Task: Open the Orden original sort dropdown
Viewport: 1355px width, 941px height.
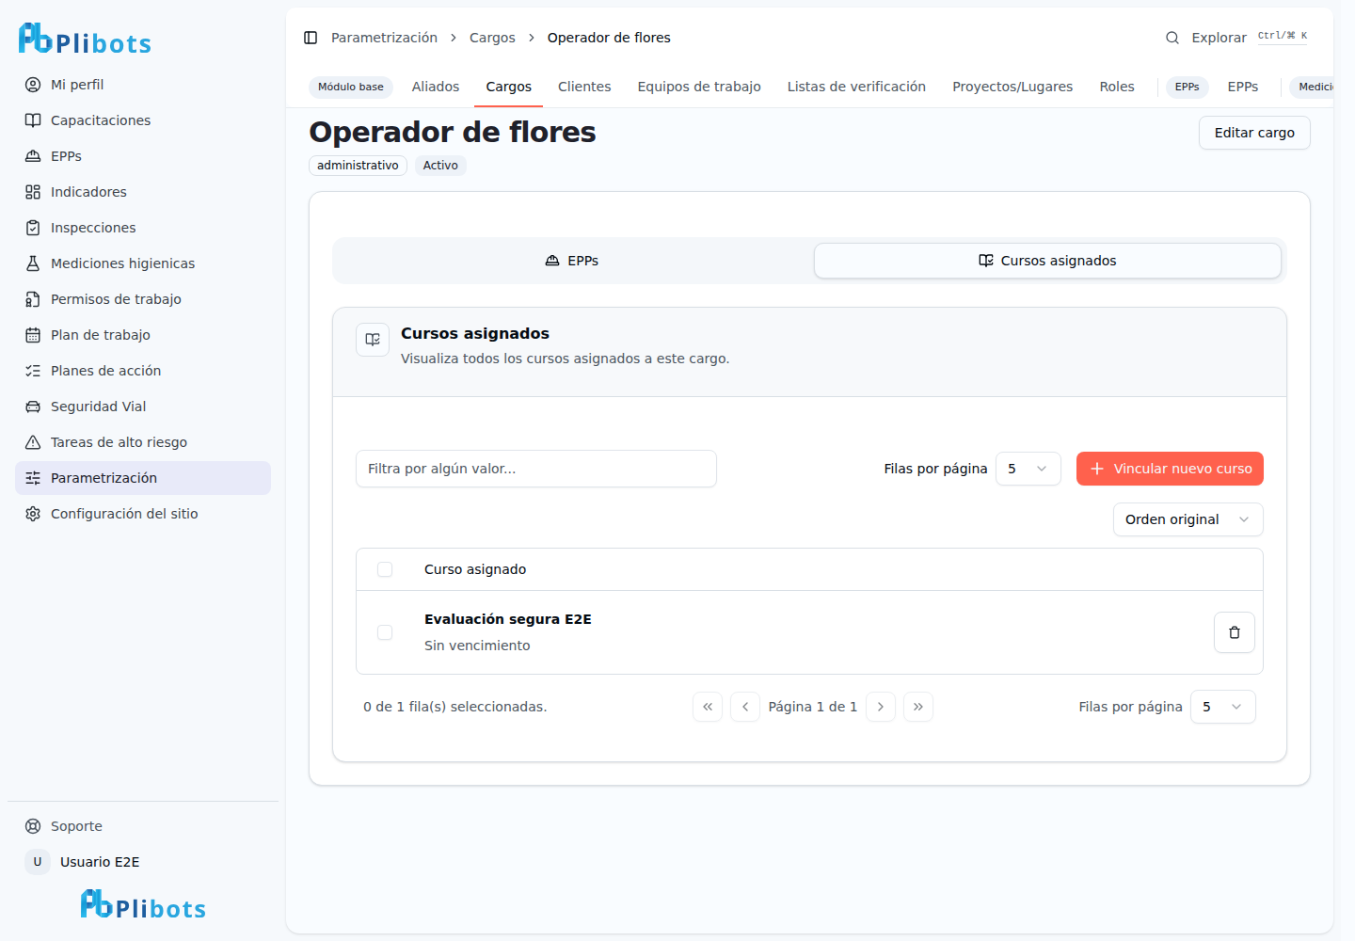Action: (1188, 519)
